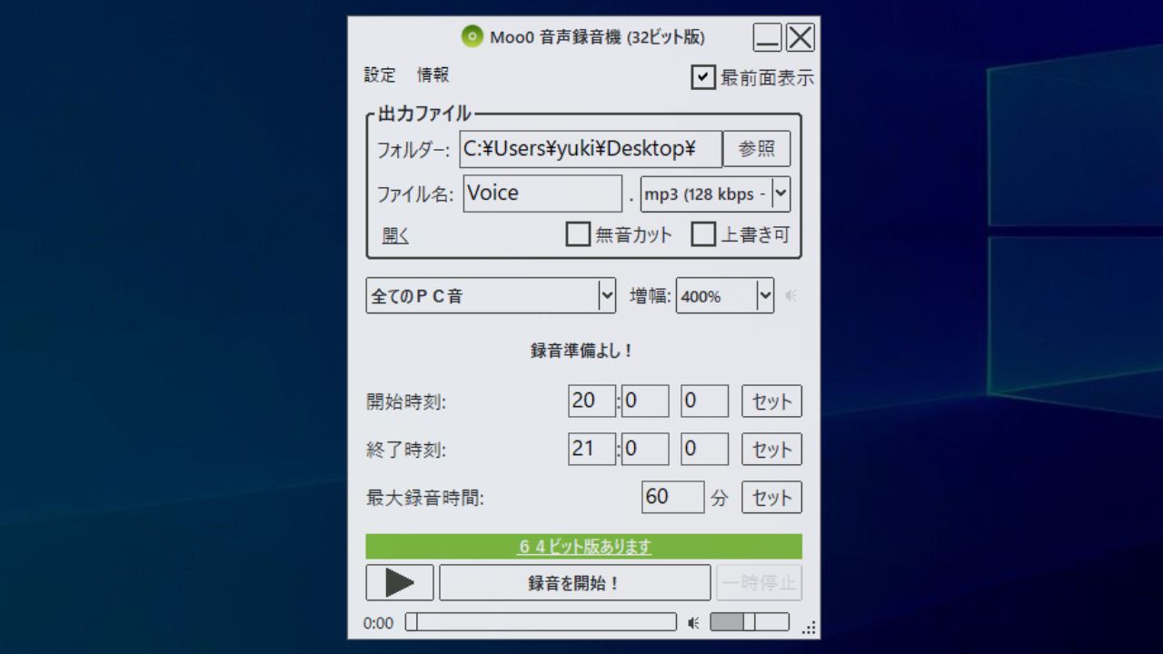Click the green Moo0 app logo icon
1163x654 pixels.
click(x=472, y=36)
